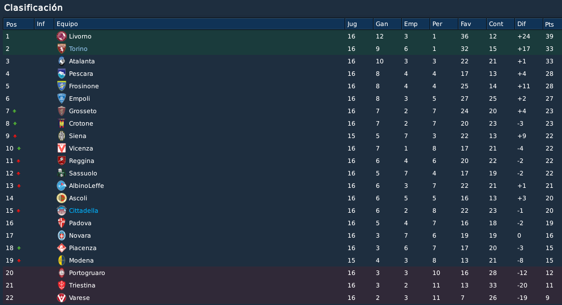Open the Cittadella team link
Screen dimensions: 562x305
(84, 211)
